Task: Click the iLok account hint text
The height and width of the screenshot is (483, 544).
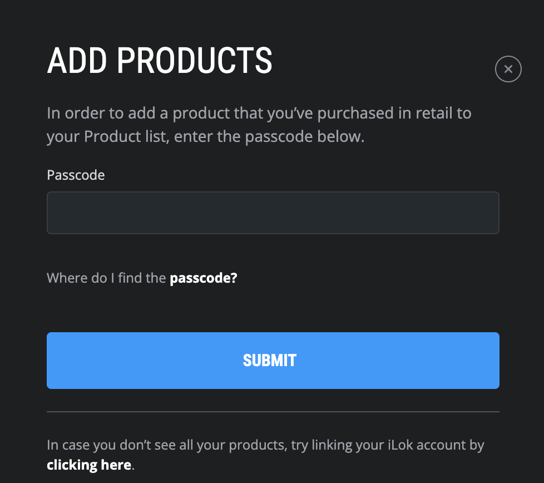Action: [265, 445]
